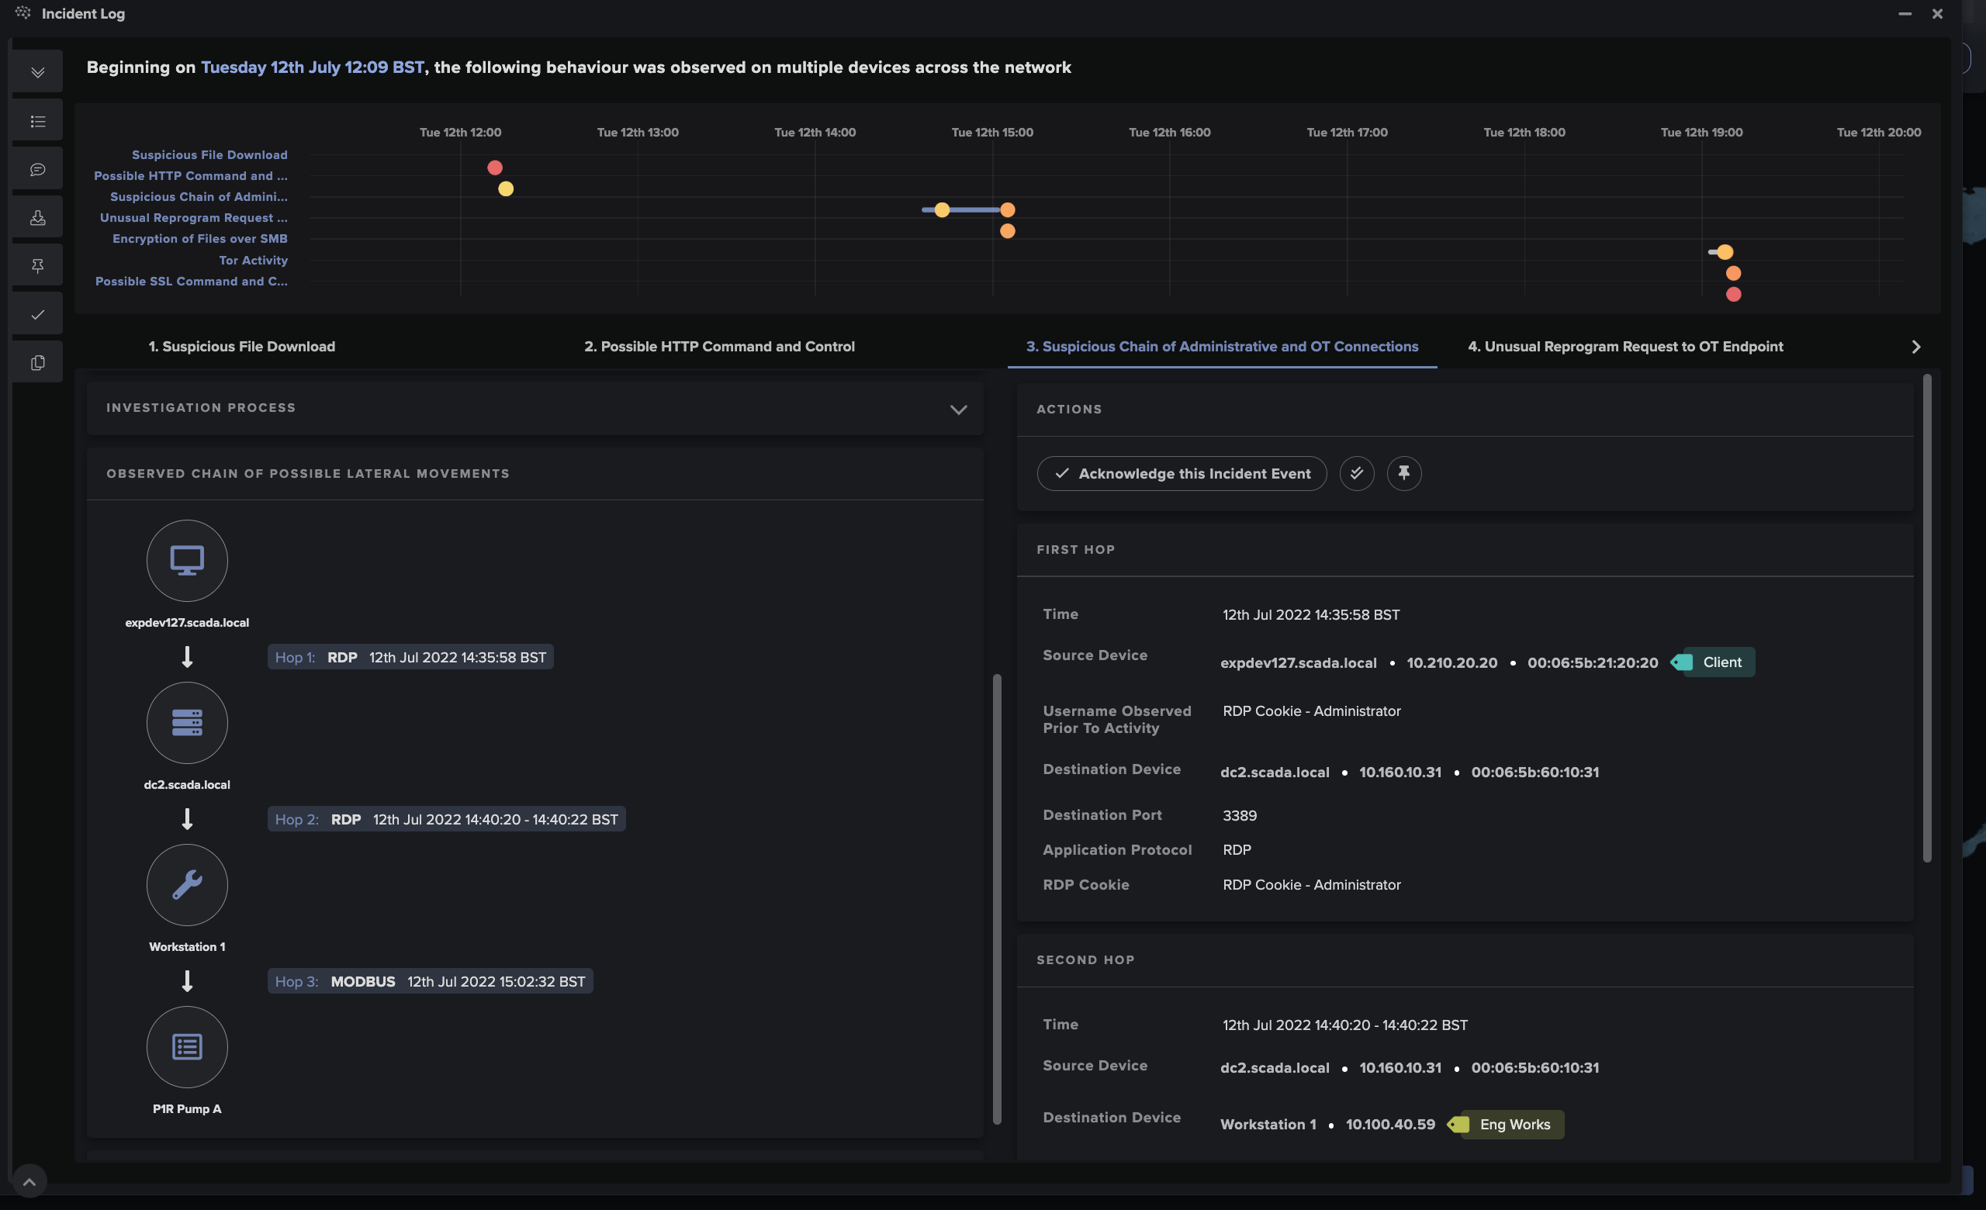
Task: Click the Tuesday 12th July 12:09 BST link
Action: pos(312,67)
